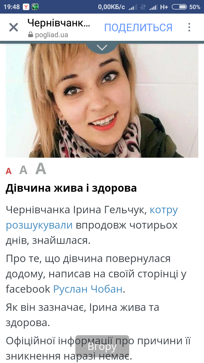Screen dimensions: 204x363
Task: Tap the Yandex notification icon in status bar
Action: tap(26, 7)
